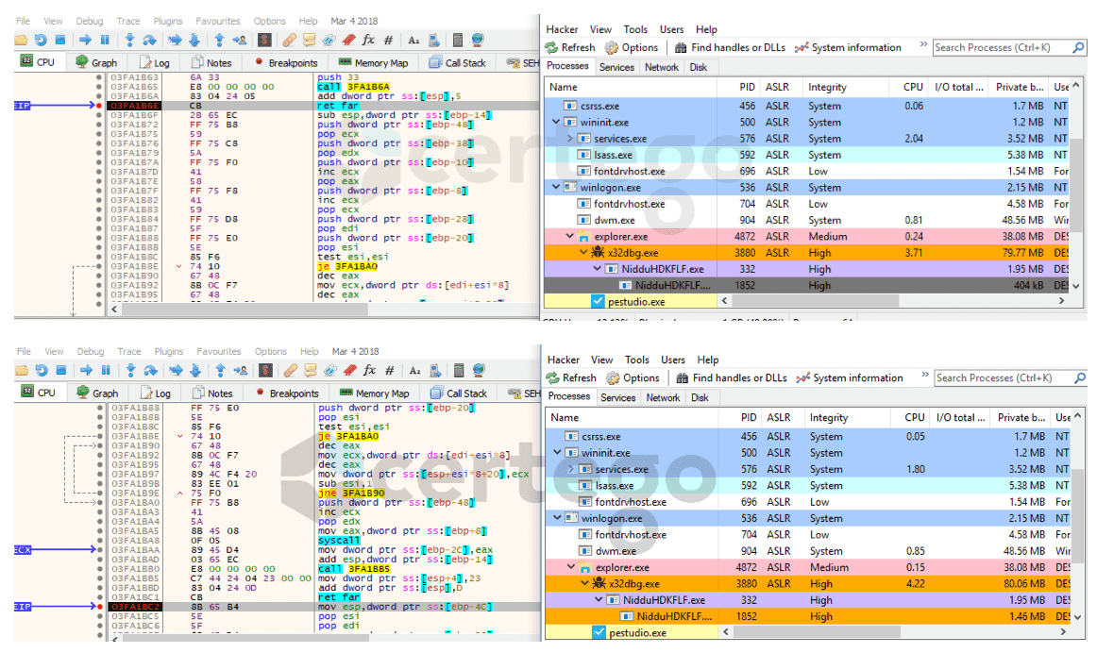Toggle breakpoint bullet at 03FA1BAA in bottom disassembly
Image resolution: width=1097 pixels, height=653 pixels.
(100, 548)
